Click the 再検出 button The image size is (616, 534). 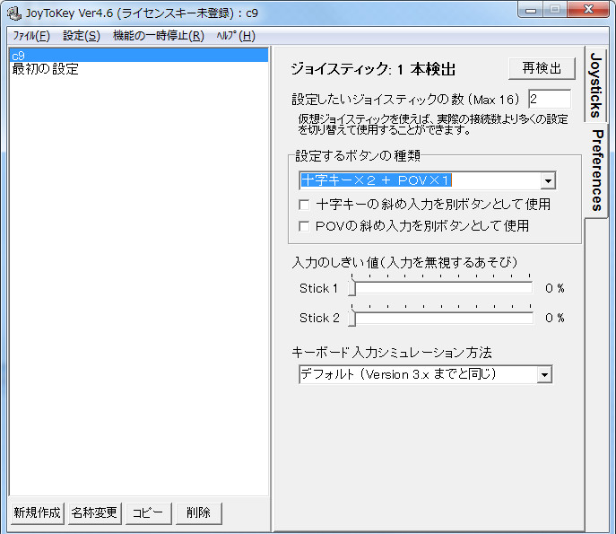click(542, 68)
